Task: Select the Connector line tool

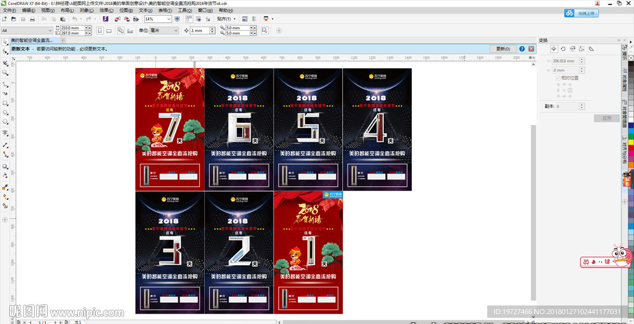Action: click(5, 155)
